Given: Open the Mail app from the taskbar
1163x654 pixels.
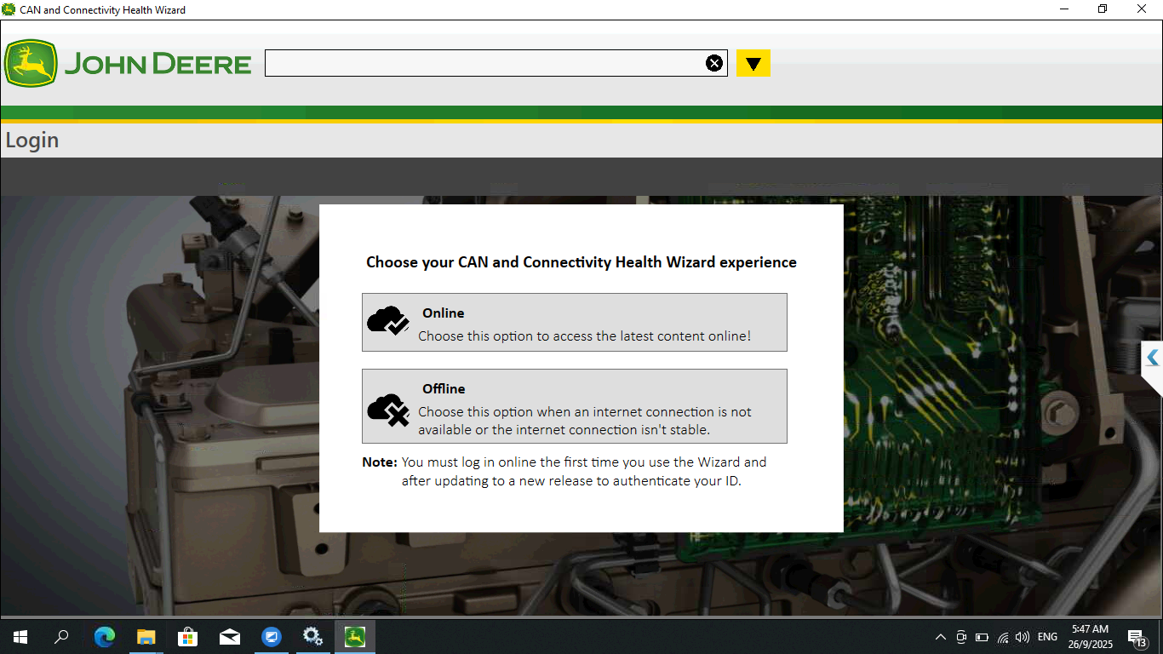Looking at the screenshot, I should point(230,636).
